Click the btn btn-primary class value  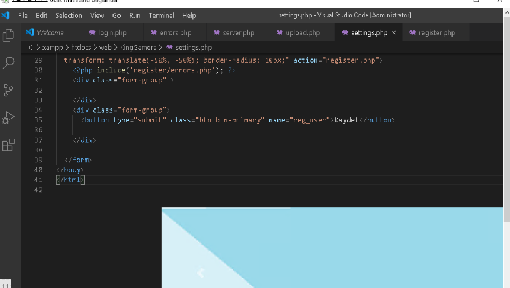[230, 120]
